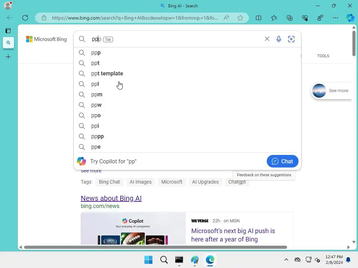Choose the "ppp" suggestion
The height and width of the screenshot is (268, 358).
(187, 53)
